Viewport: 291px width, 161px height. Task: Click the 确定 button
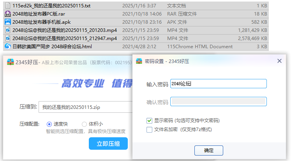click(x=208, y=150)
